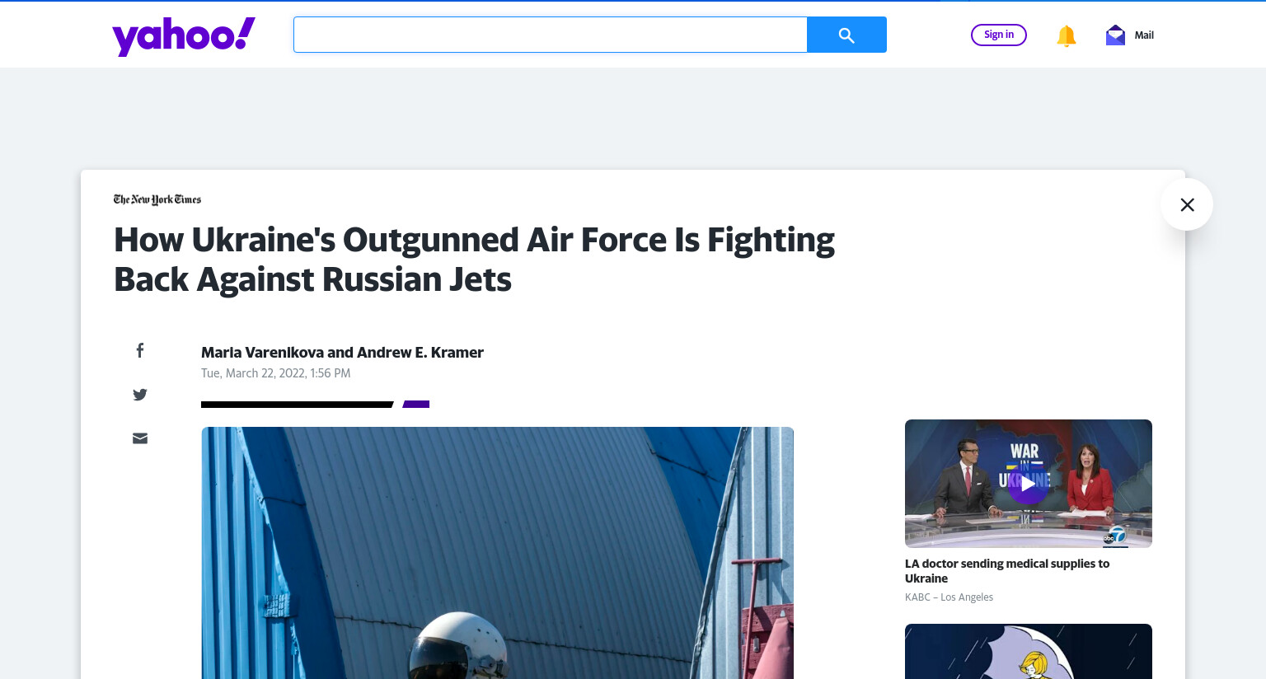This screenshot has width=1266, height=679.
Task: Open 'LA doctor sending medical supplies to Ukraine' link
Action: (1007, 571)
